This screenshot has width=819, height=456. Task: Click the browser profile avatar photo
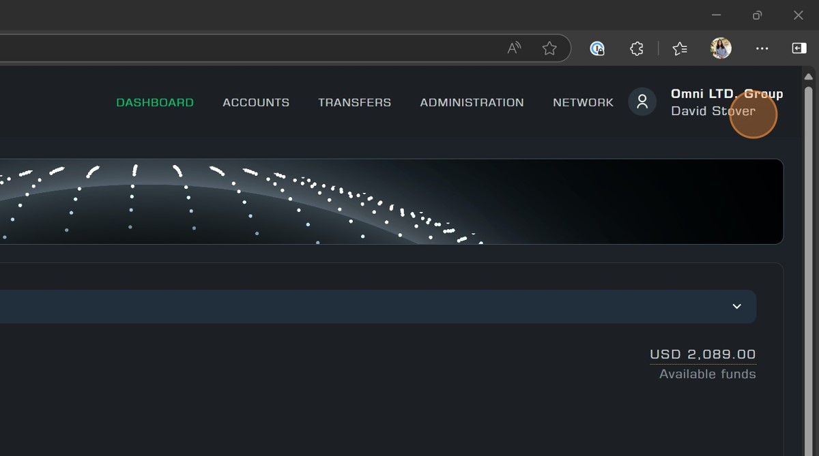click(x=721, y=48)
